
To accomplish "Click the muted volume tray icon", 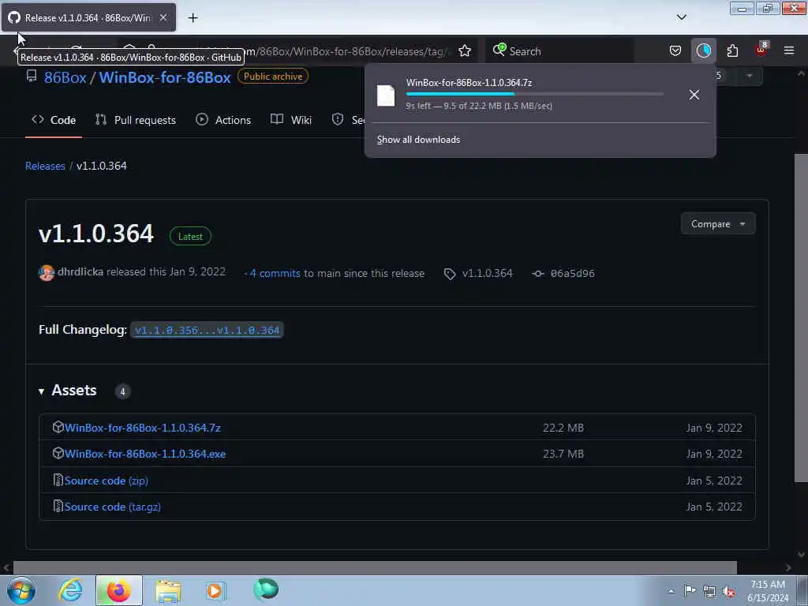I will [728, 592].
